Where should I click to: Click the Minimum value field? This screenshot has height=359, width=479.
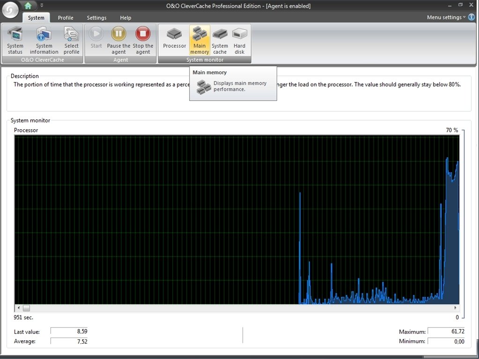point(446,341)
